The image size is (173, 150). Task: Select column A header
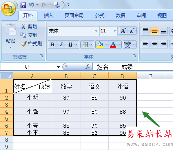[x=33, y=76]
